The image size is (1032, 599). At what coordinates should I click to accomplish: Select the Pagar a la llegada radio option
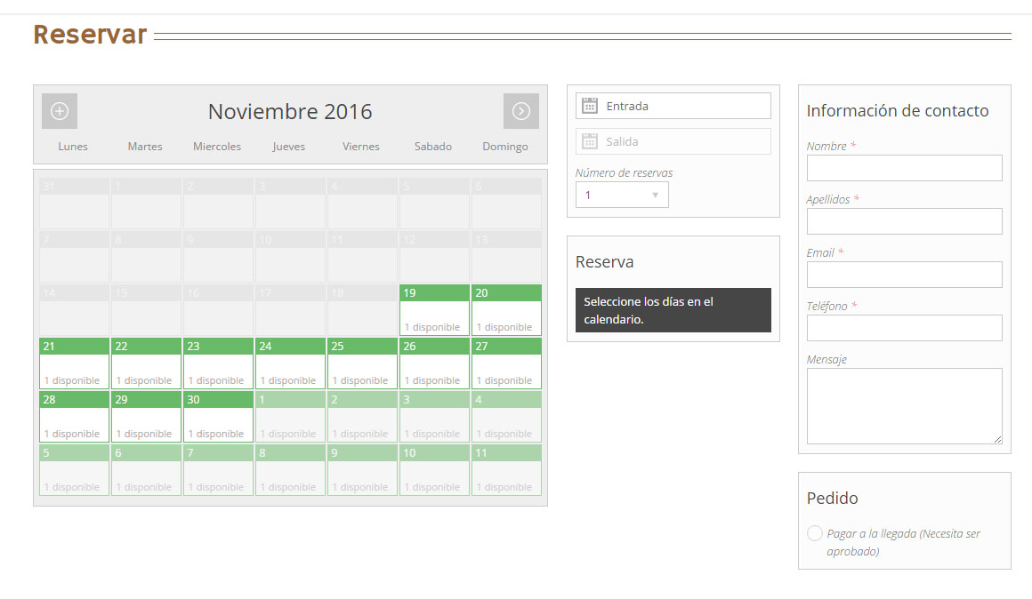(x=815, y=533)
